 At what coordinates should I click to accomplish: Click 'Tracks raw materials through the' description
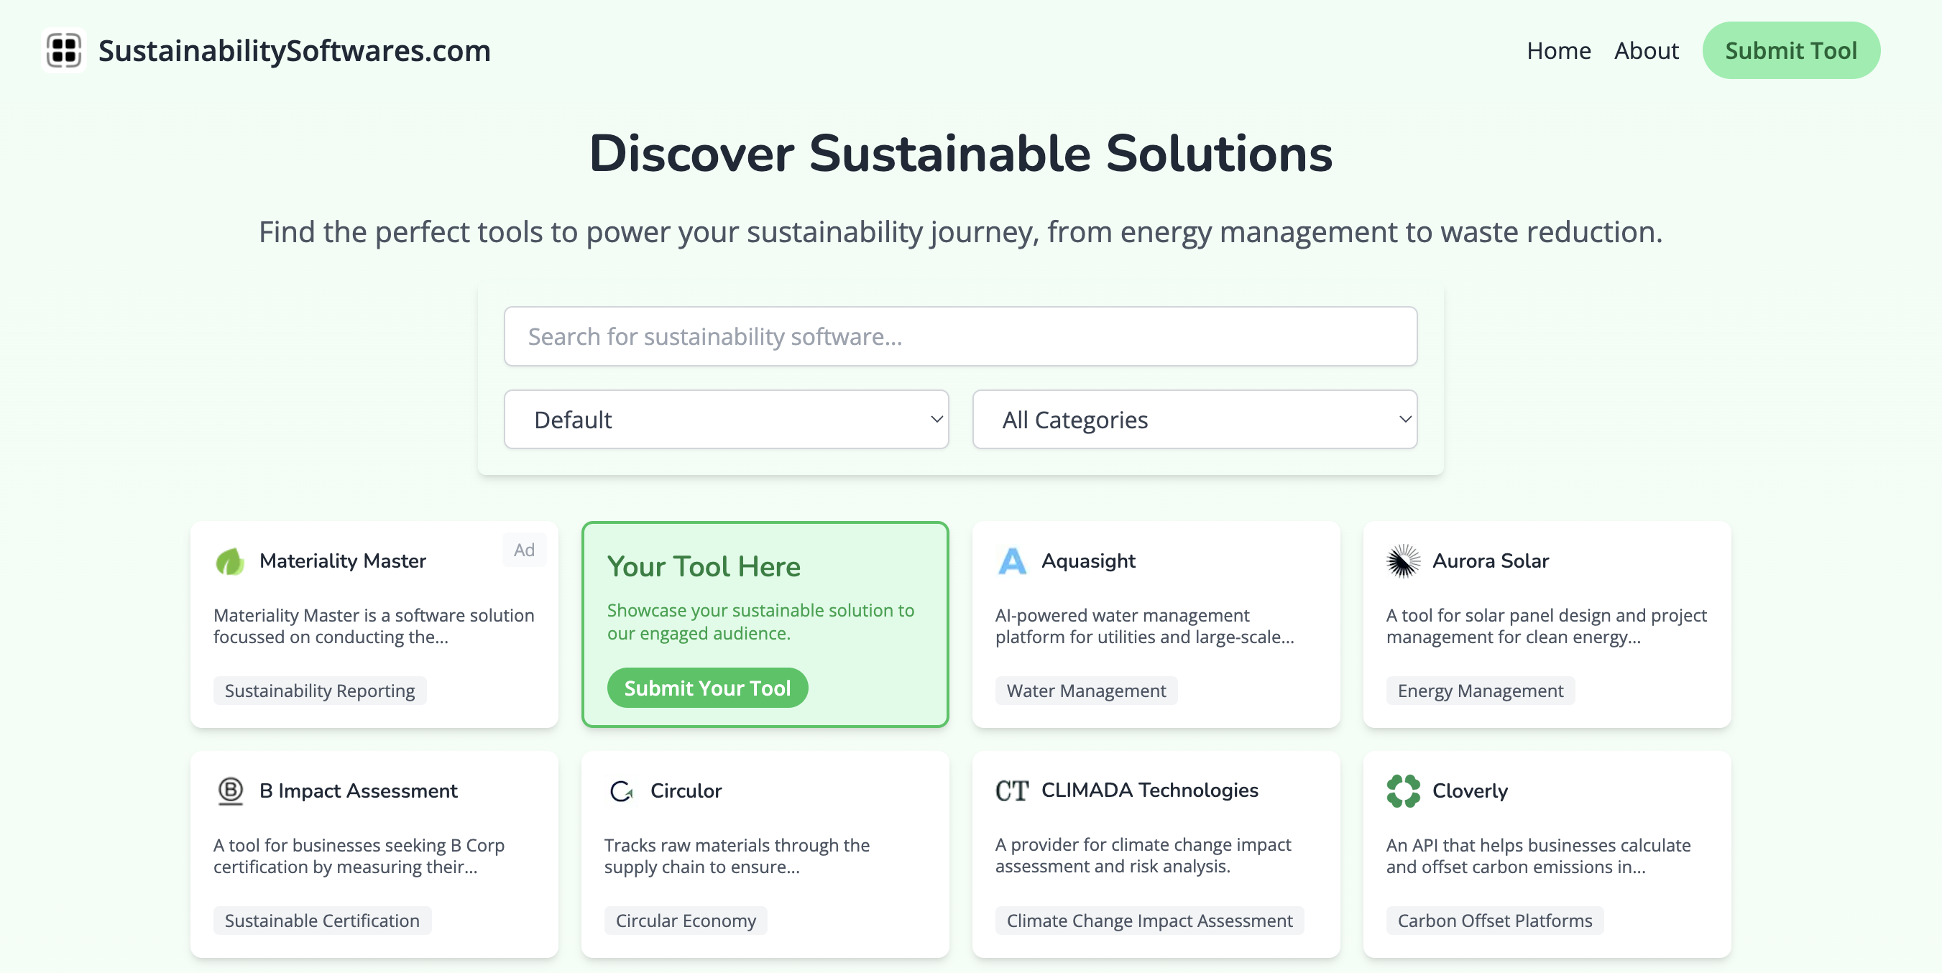(737, 855)
